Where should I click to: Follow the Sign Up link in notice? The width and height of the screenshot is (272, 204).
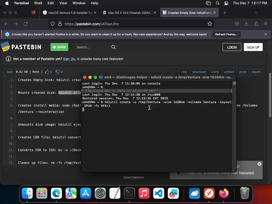pos(69,59)
